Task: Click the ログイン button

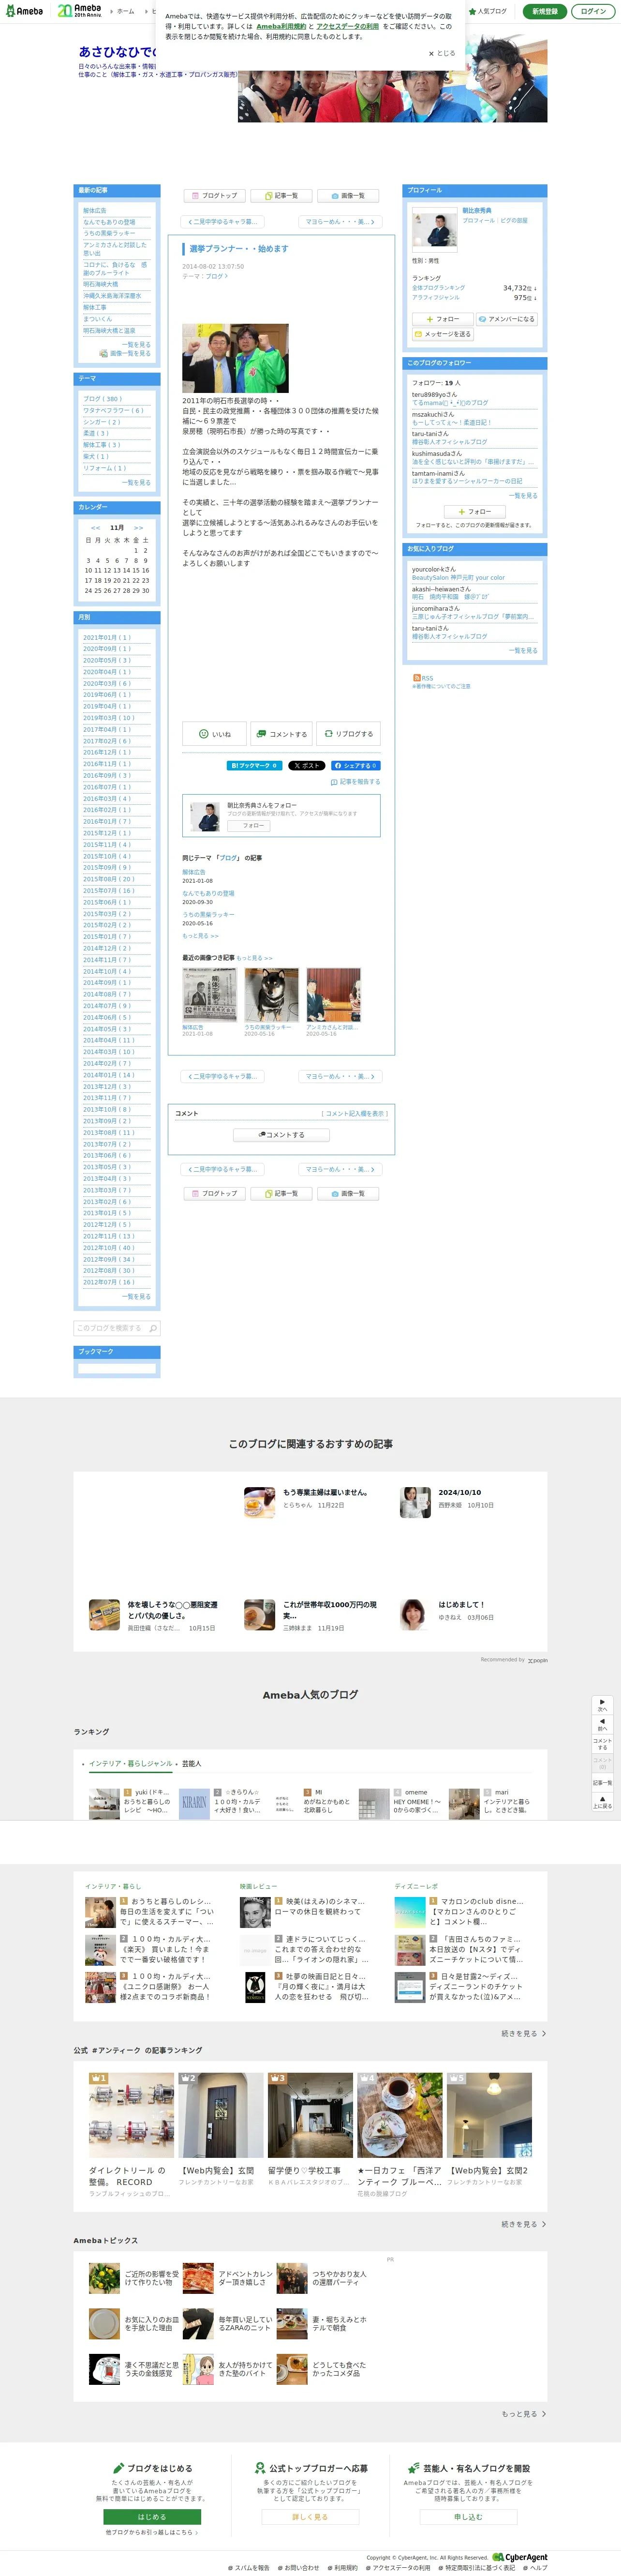Action: click(593, 11)
